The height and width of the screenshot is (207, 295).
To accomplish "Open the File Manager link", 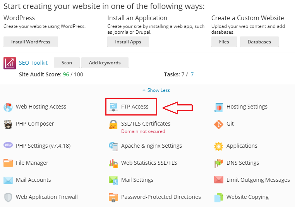I will coord(32,163).
